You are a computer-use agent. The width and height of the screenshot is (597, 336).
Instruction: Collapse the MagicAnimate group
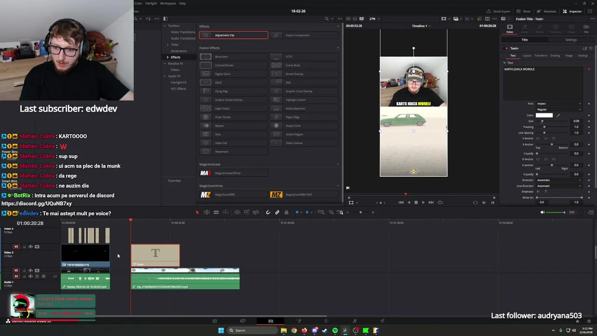click(x=338, y=164)
